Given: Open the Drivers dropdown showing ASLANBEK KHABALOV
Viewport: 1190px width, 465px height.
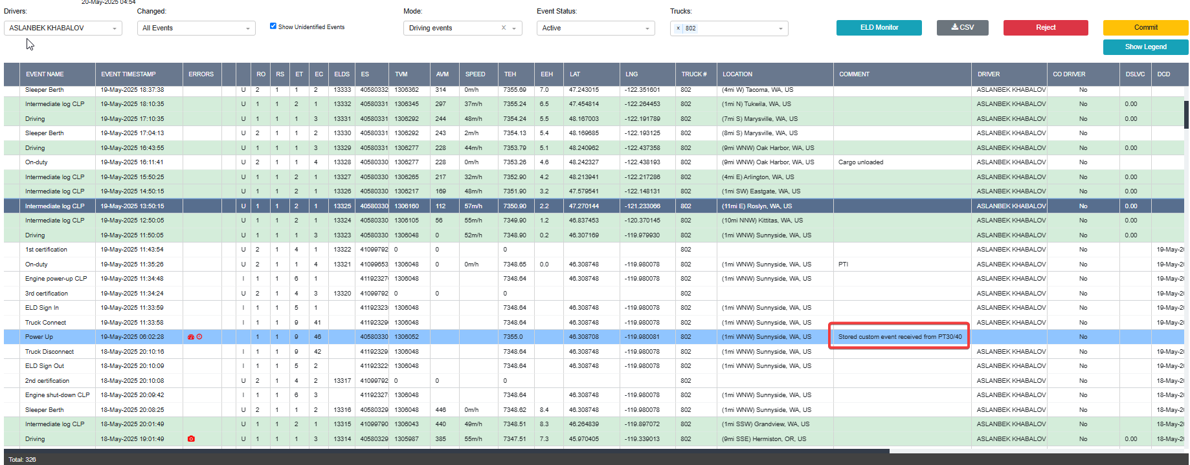Looking at the screenshot, I should point(63,28).
